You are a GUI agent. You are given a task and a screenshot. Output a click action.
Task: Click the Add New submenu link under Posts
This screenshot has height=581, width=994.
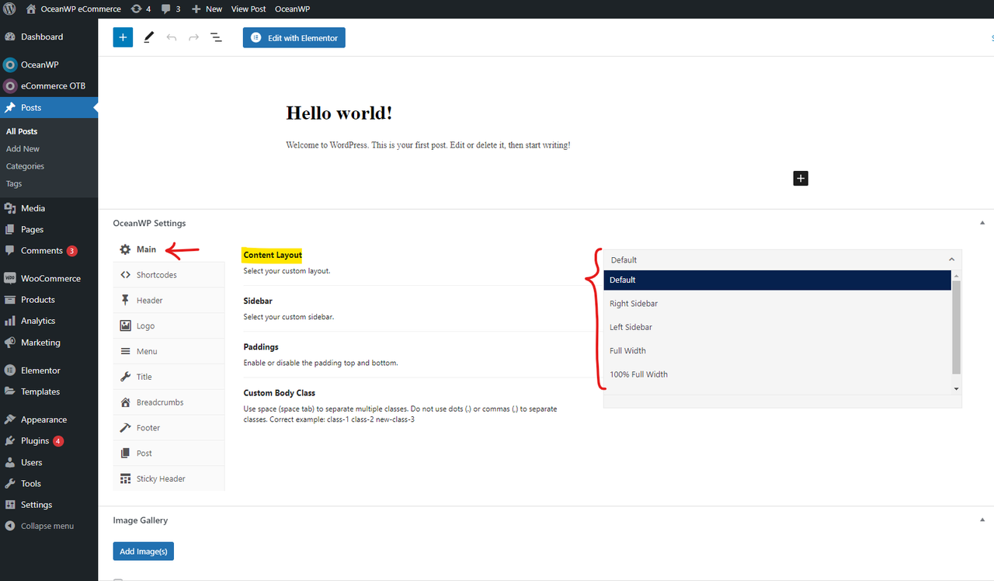click(23, 148)
